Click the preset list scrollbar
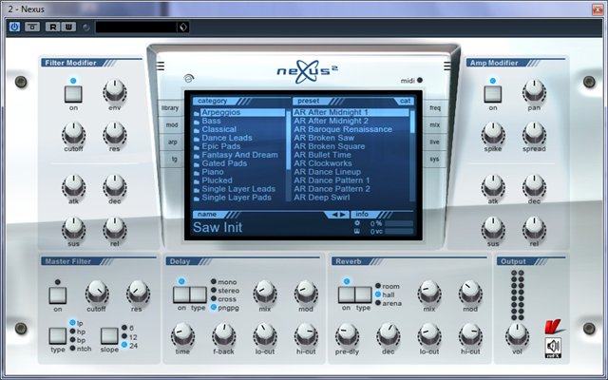The width and height of the screenshot is (608, 380). (412, 155)
